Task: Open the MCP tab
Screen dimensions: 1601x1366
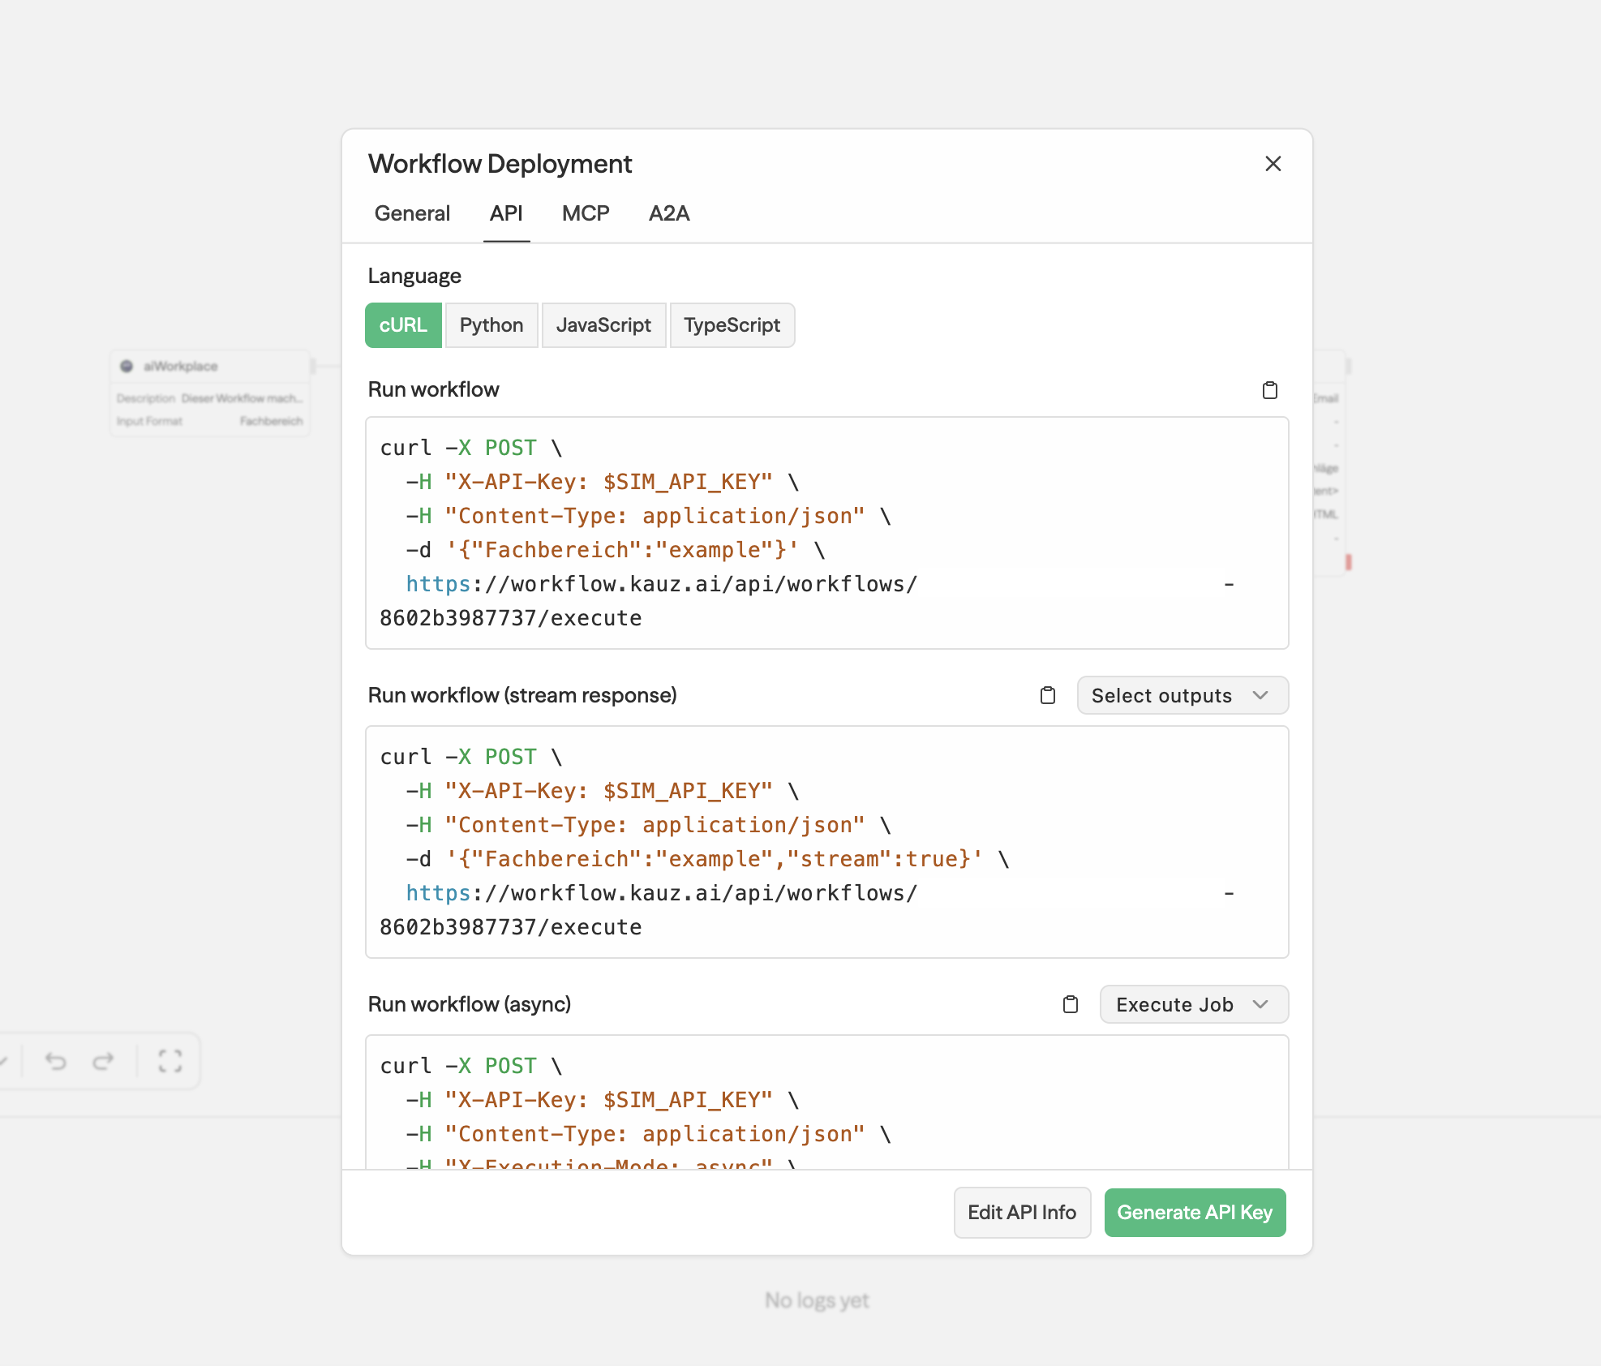Action: pyautogui.click(x=585, y=213)
